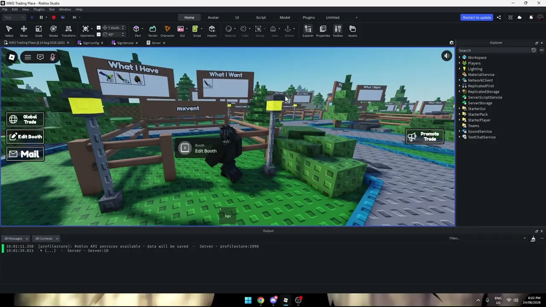546x307 pixels.
Task: Expand the Workspace tree node
Action: point(460,58)
